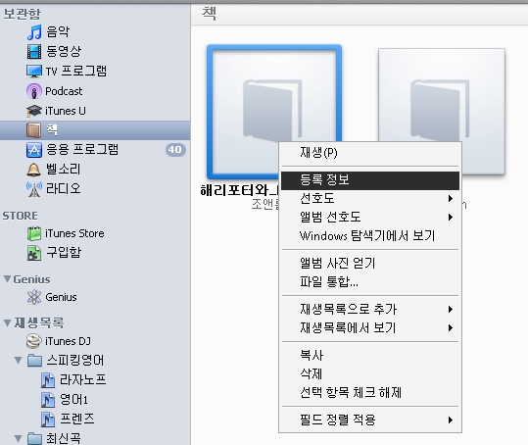Open the TV 프로그램 monitor icon

[34, 72]
